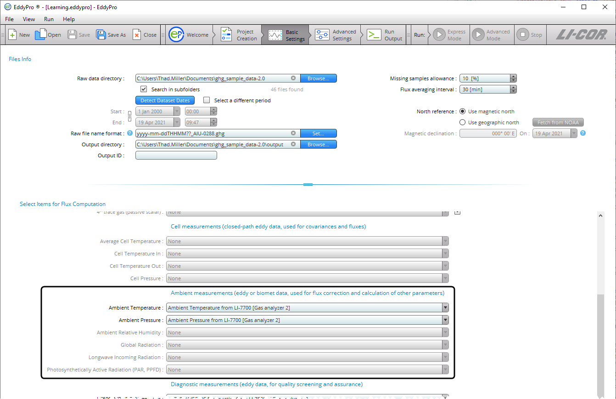Close the project via toolbar Close icon
This screenshot has height=399, width=616.
coord(136,35)
